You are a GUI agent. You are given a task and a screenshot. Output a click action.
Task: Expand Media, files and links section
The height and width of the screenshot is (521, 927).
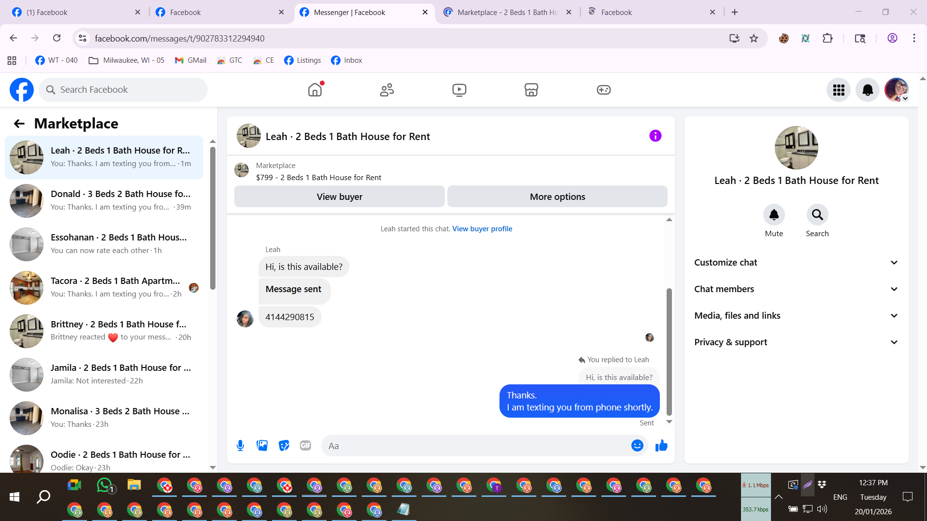click(796, 316)
